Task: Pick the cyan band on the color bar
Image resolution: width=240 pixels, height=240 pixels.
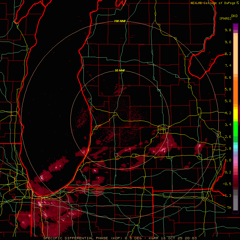Action: [x=235, y=147]
